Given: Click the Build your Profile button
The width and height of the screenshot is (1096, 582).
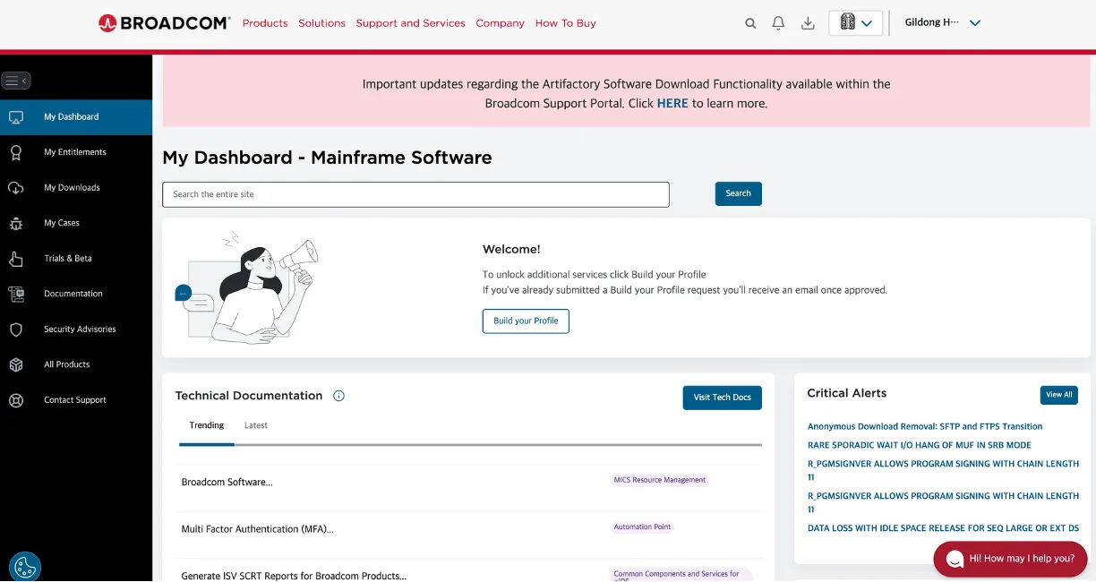Looking at the screenshot, I should (x=526, y=321).
